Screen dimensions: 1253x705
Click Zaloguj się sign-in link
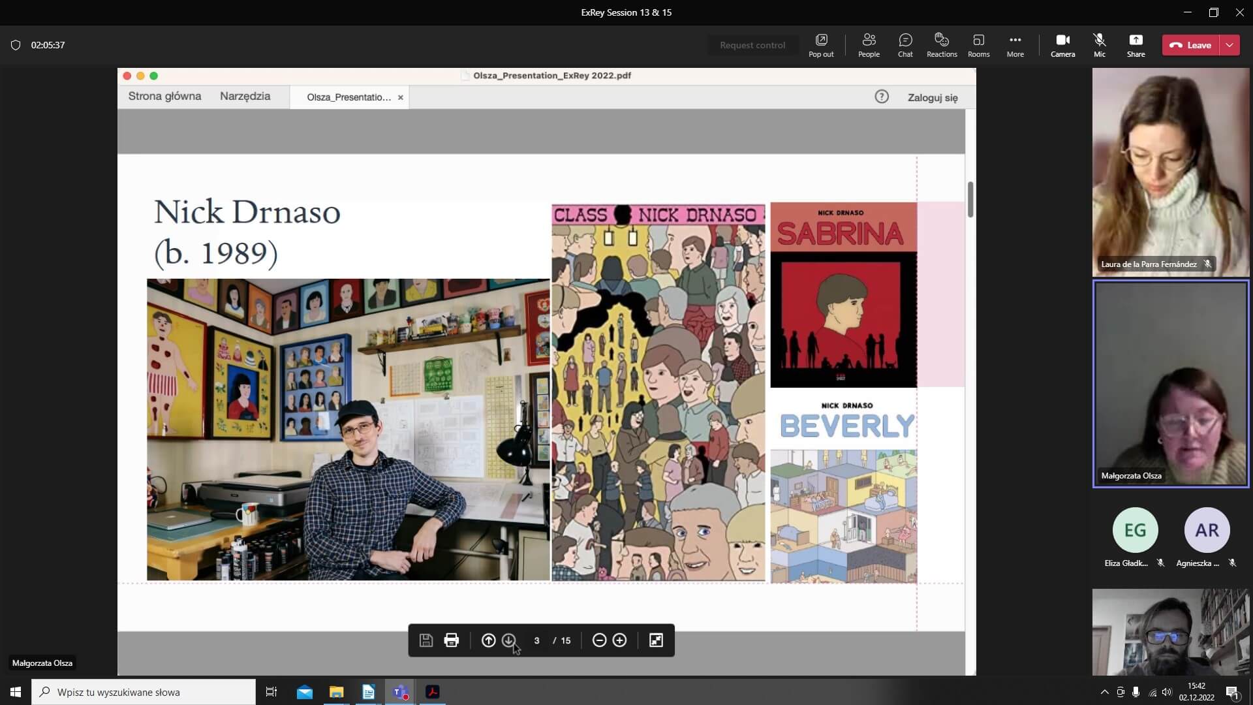click(x=933, y=97)
